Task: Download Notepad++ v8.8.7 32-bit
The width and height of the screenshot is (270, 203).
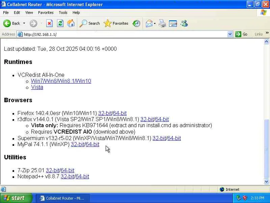Action: point(67,176)
